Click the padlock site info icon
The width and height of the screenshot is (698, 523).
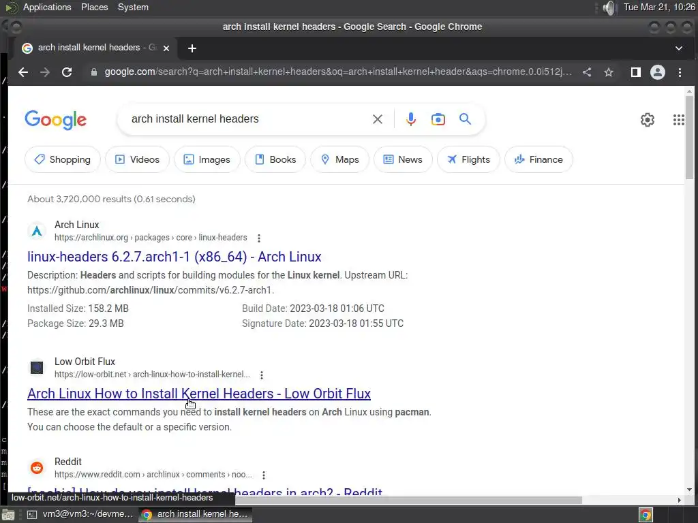tap(94, 72)
